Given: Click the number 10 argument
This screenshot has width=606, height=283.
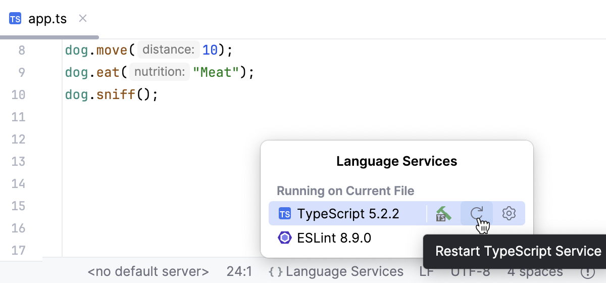Looking at the screenshot, I should pyautogui.click(x=210, y=50).
